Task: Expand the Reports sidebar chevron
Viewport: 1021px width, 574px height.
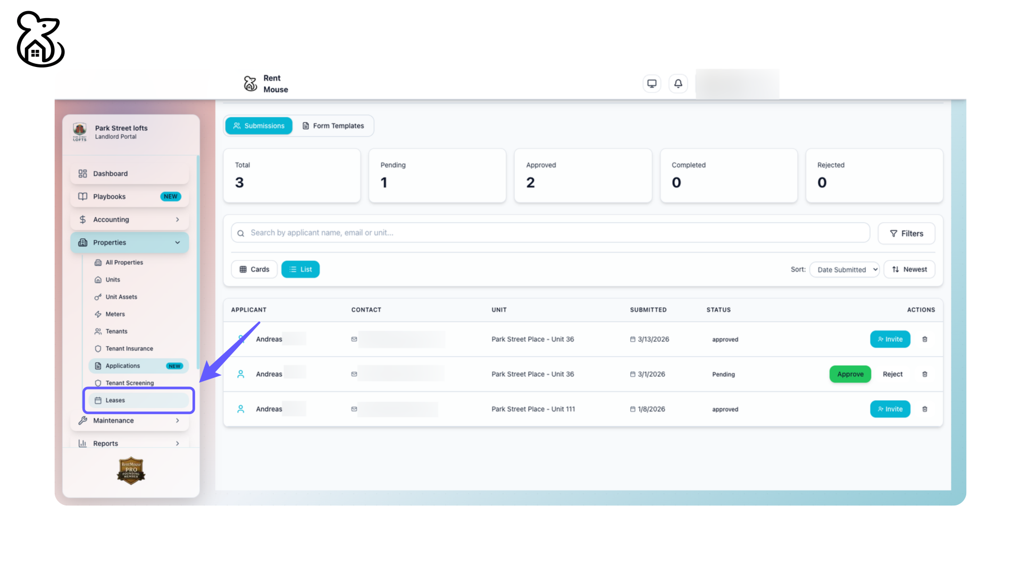Action: point(178,443)
